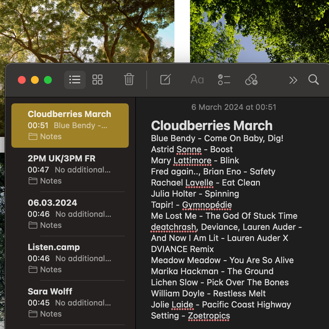This screenshot has height=329, width=329.
Task: Select the Cloudberries March note in list
Action: pyautogui.click(x=70, y=125)
